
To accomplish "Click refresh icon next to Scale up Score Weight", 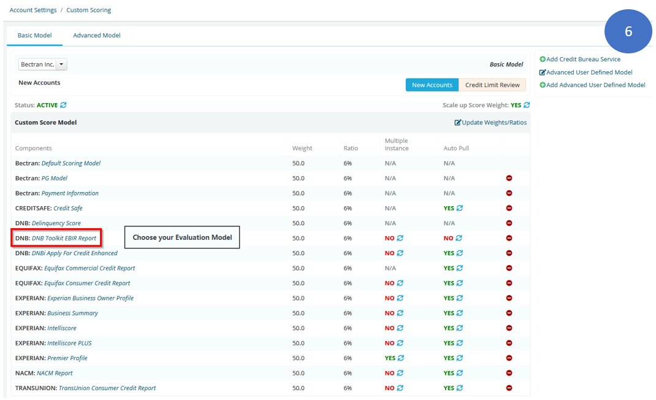I will pos(527,105).
